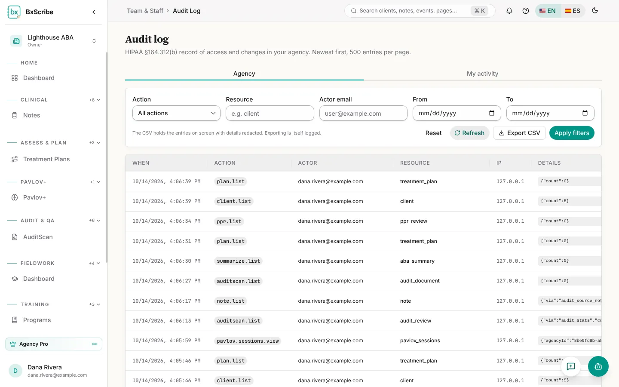This screenshot has width=619, height=387.
Task: Open the All actions dropdown
Action: point(176,113)
